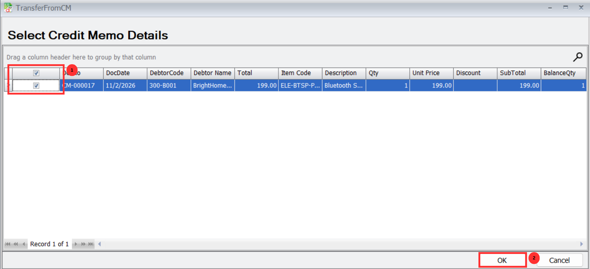Sort by the Total column header
Screen dimensions: 590x269
(x=256, y=73)
